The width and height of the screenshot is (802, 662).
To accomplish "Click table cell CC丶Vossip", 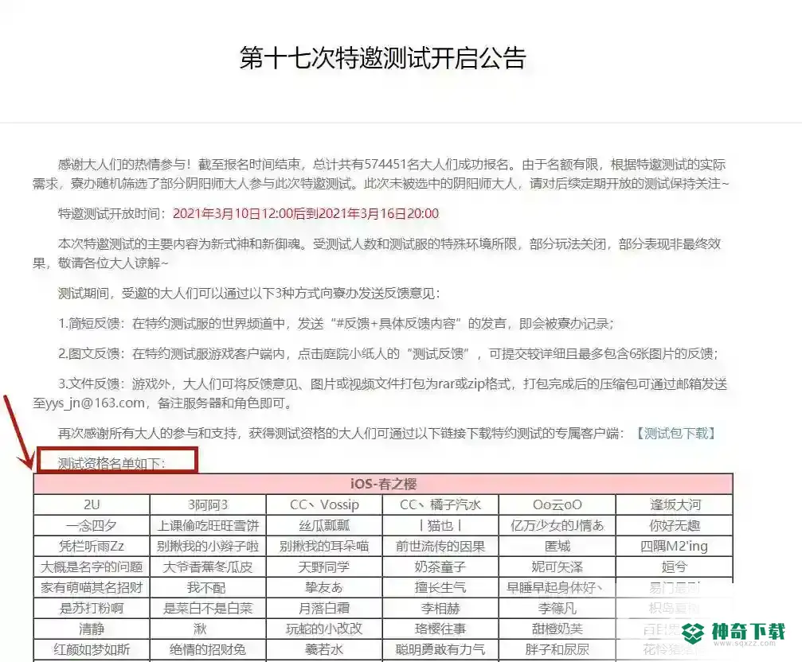I will point(324,504).
